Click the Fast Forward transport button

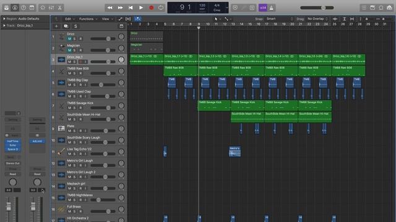(120, 8)
